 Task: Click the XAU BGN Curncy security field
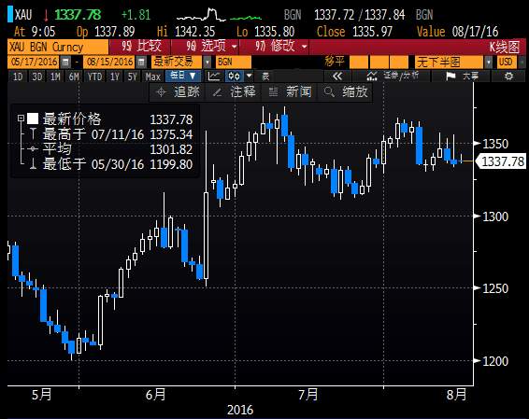coord(58,47)
